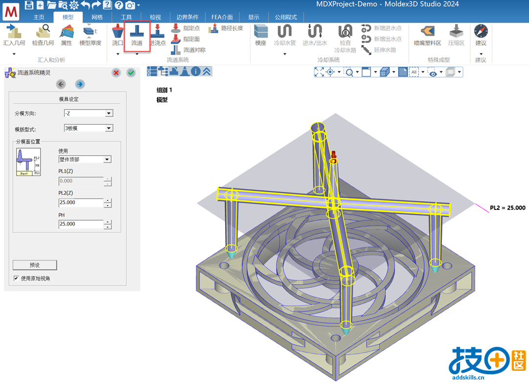The image size is (529, 383).
Task: Decrease the PH value with down stepper
Action: 108,226
